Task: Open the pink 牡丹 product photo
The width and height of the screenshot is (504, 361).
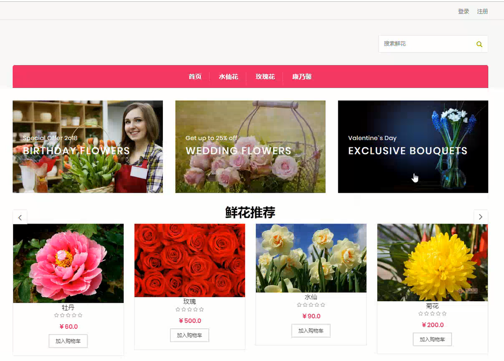Action: pyautogui.click(x=68, y=263)
